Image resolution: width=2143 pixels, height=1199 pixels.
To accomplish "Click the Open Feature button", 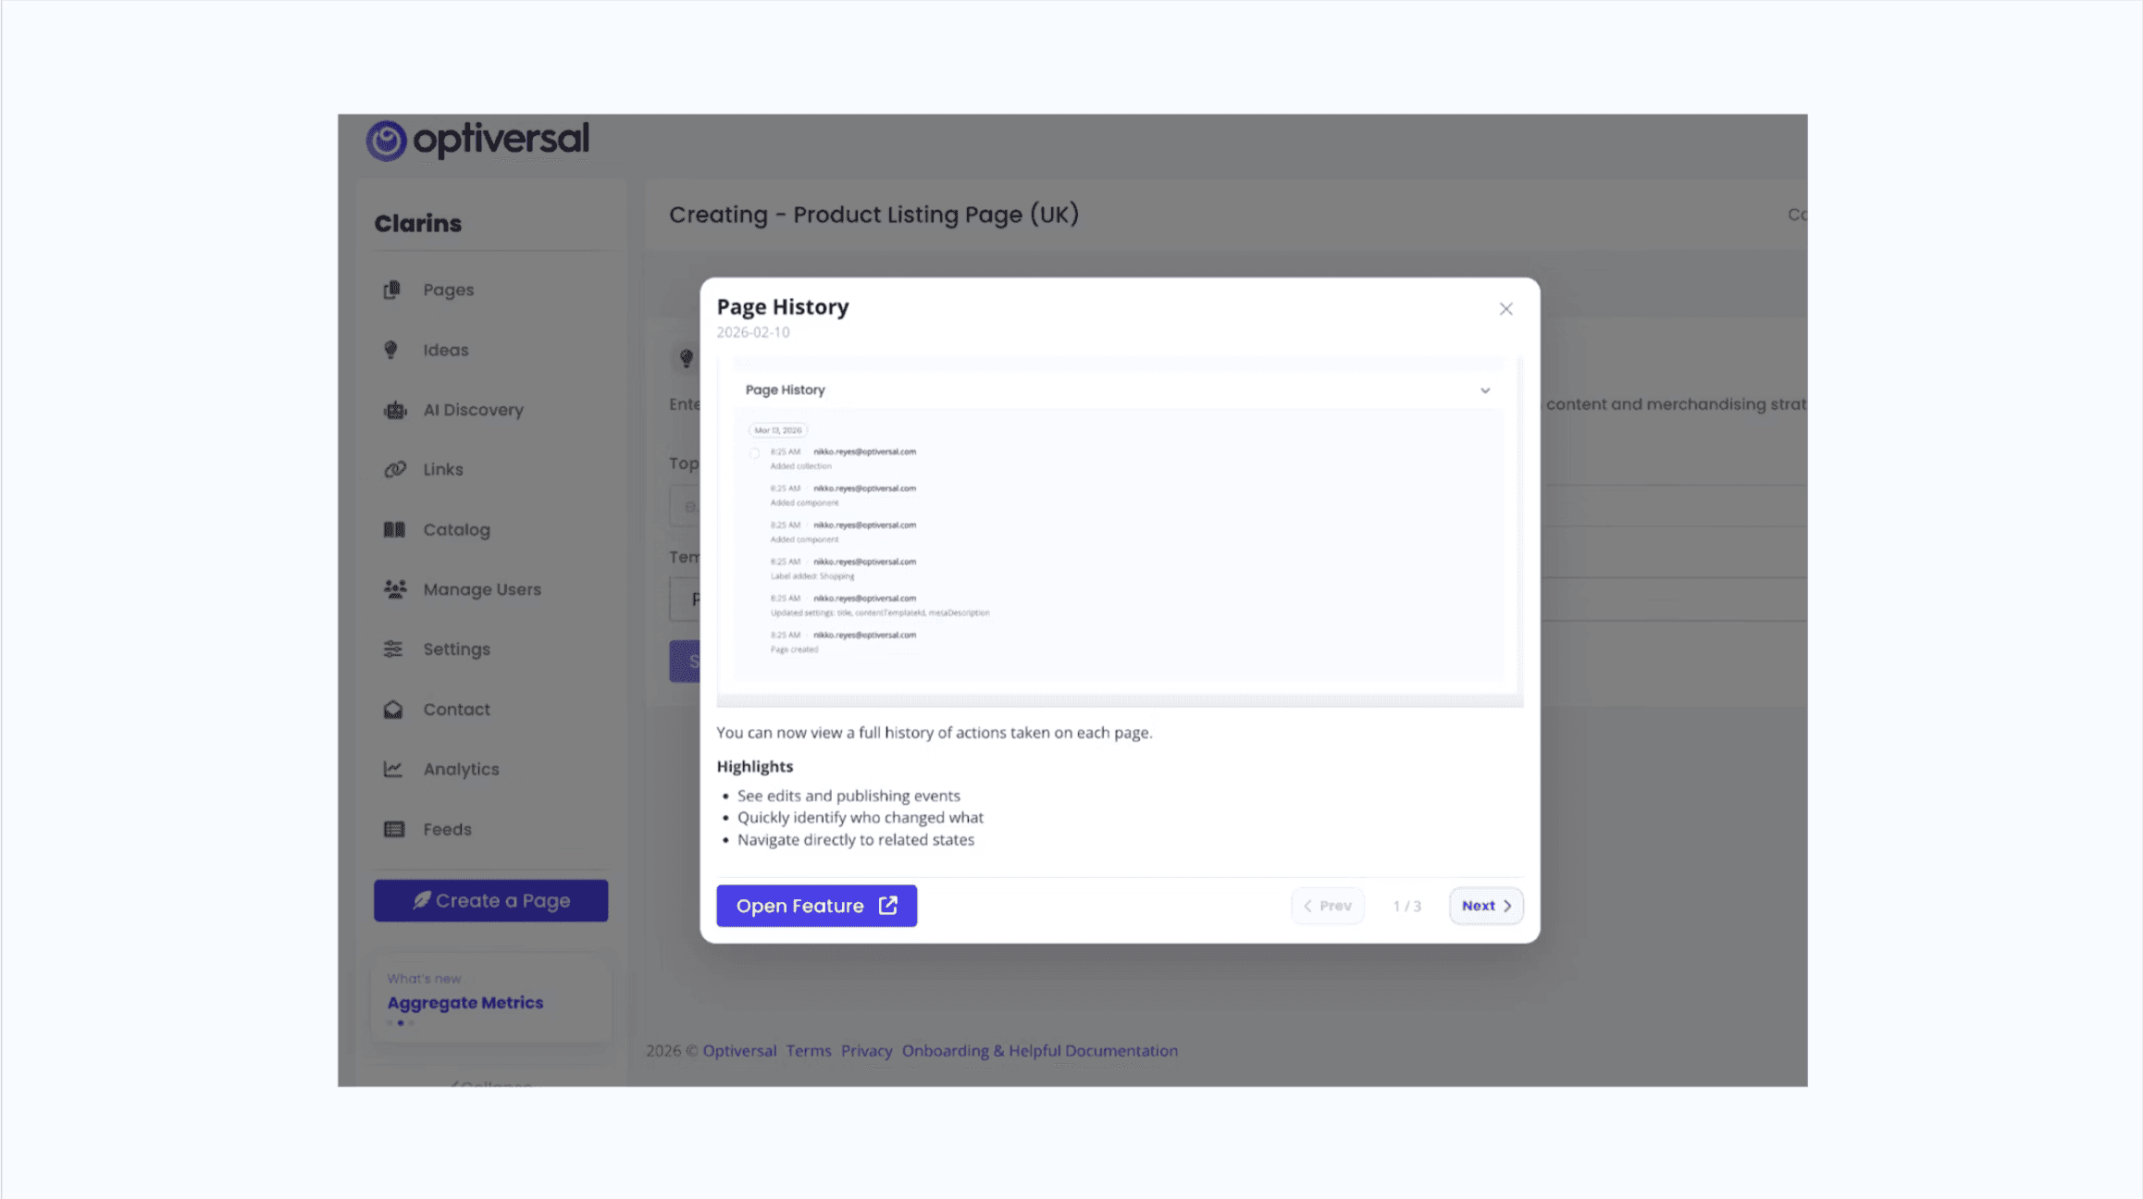I will (816, 906).
